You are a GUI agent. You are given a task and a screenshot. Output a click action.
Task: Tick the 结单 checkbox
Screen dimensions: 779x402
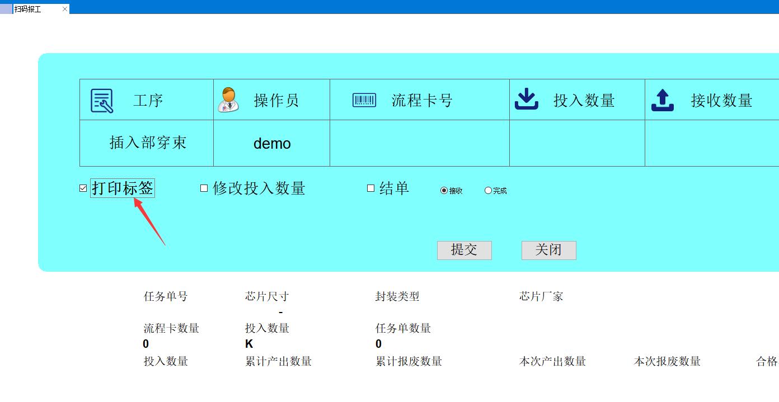click(x=370, y=188)
